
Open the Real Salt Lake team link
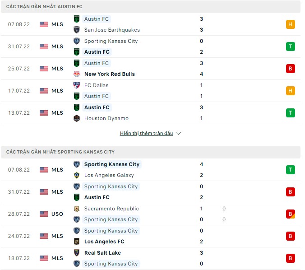tap(102, 253)
